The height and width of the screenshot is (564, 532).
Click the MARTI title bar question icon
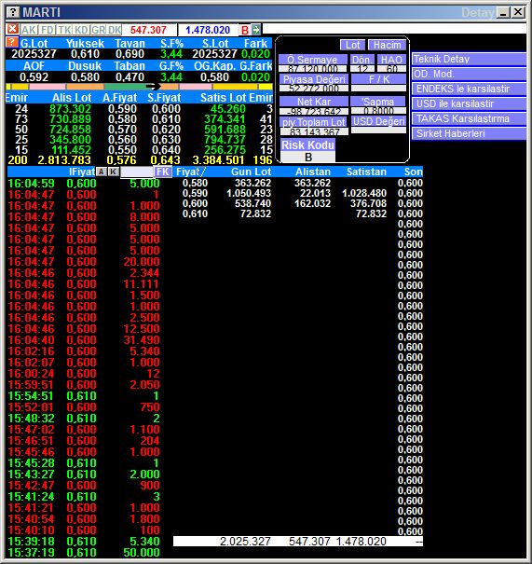[x=13, y=12]
